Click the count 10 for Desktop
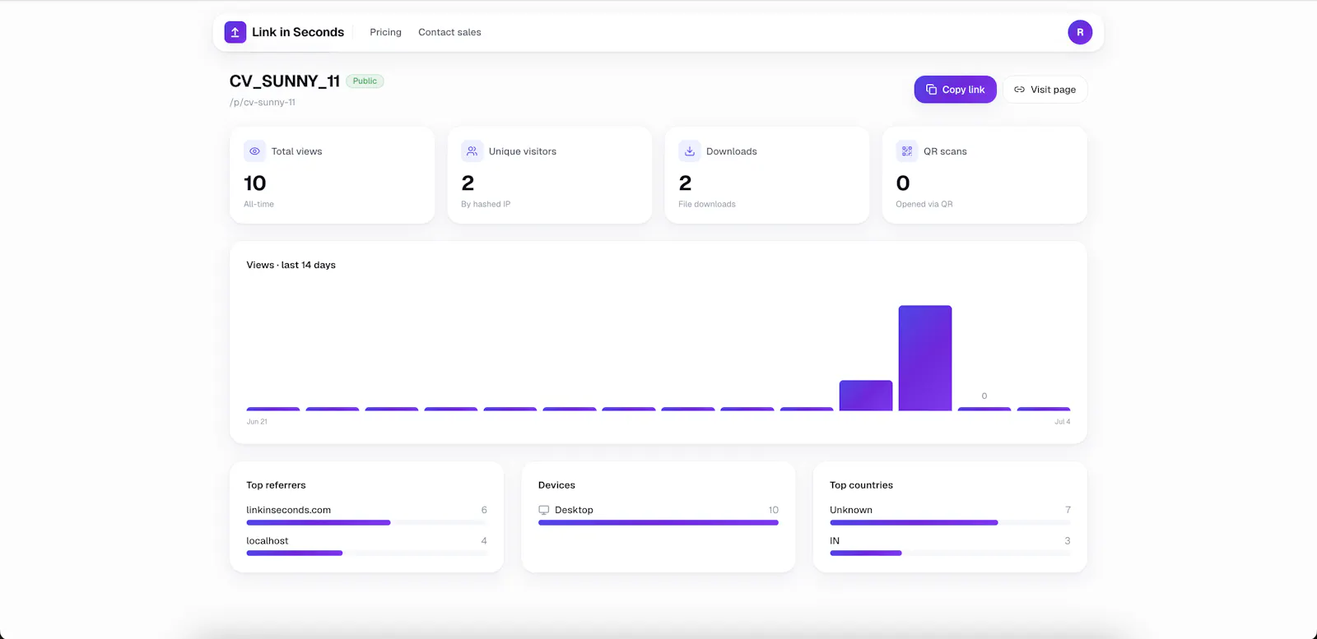 coord(774,510)
